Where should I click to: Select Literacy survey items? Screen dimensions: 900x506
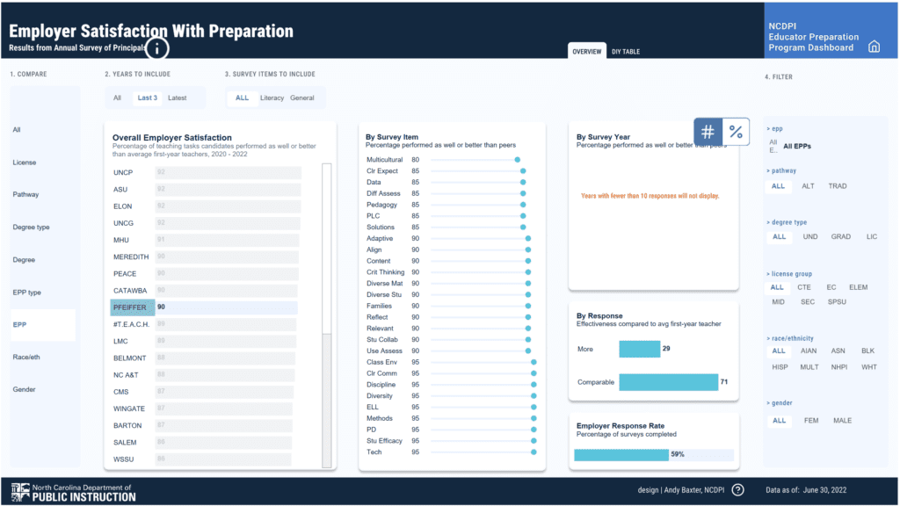pos(272,98)
